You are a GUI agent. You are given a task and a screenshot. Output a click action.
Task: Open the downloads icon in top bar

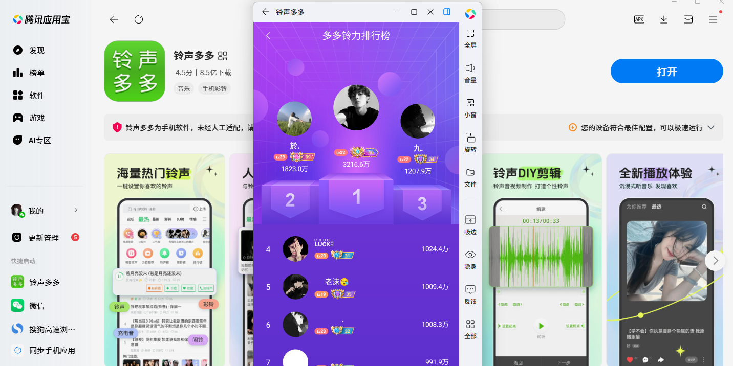[x=664, y=19]
